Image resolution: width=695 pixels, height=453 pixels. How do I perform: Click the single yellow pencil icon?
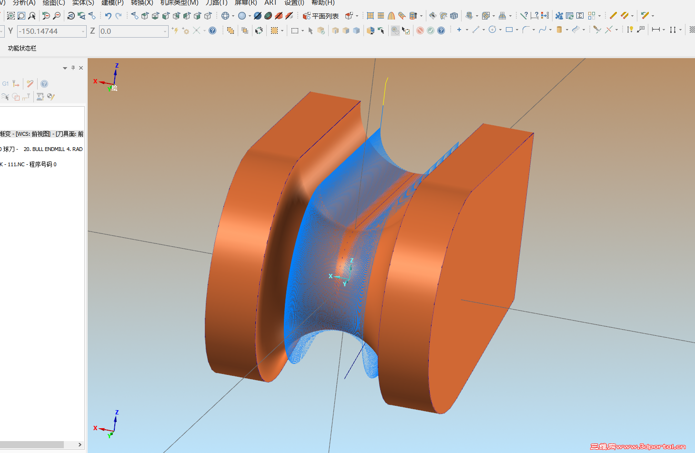(614, 16)
